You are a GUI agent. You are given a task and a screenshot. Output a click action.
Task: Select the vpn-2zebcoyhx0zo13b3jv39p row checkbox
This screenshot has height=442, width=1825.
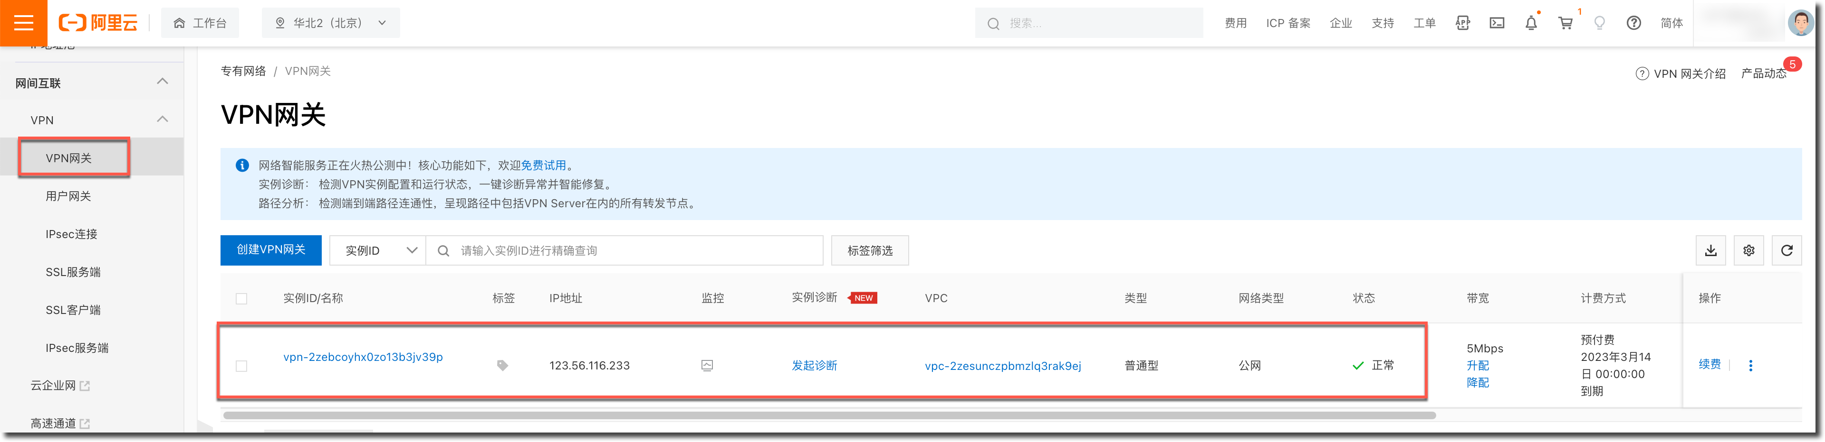(241, 366)
